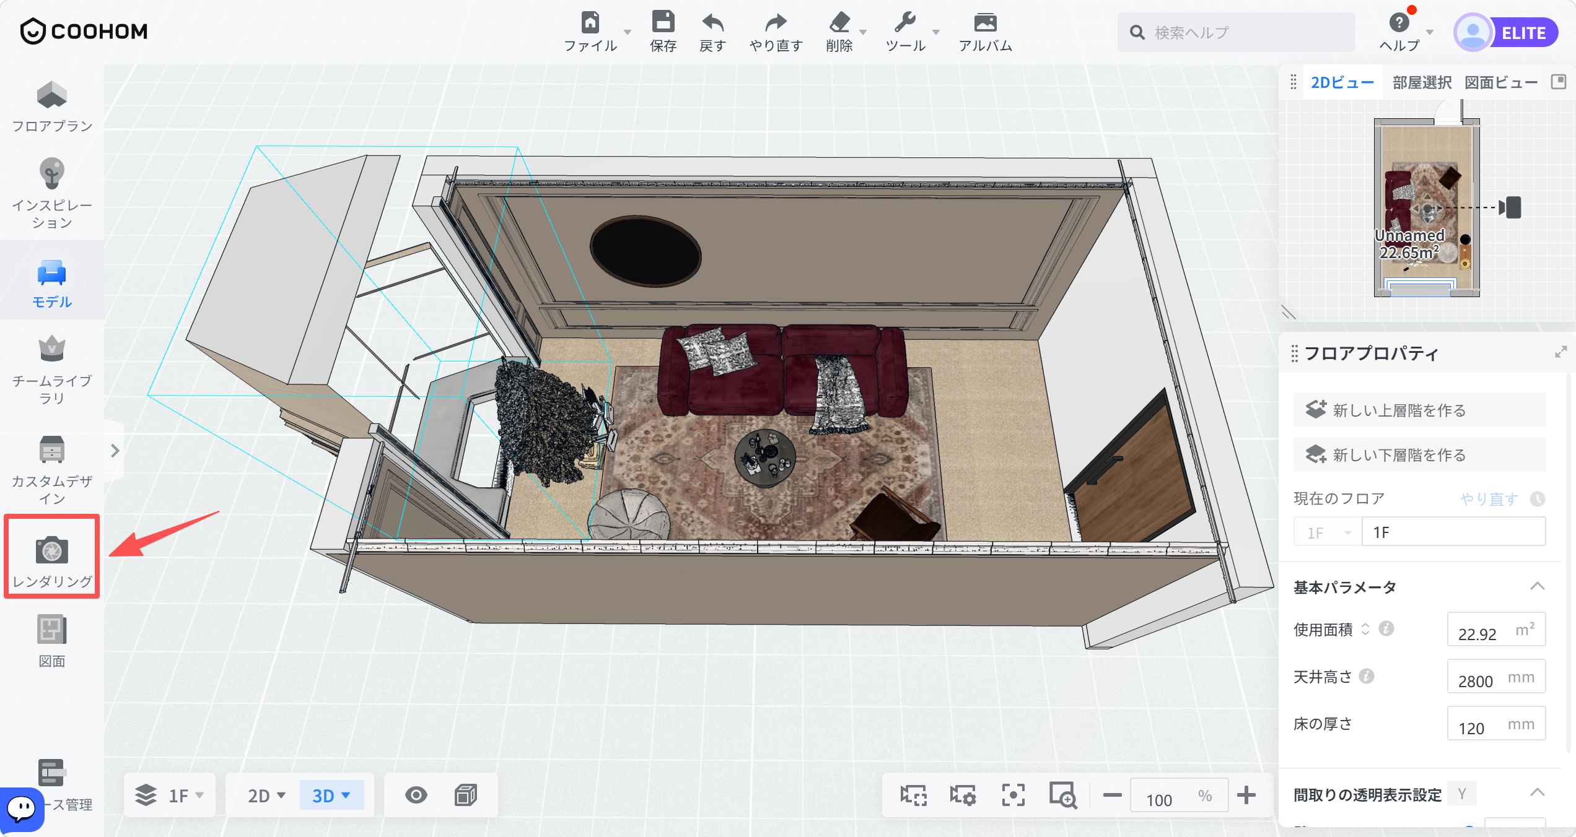Viewport: 1576px width, 837px height.
Task: Click the 戻す (Undo) arrow
Action: click(x=712, y=23)
